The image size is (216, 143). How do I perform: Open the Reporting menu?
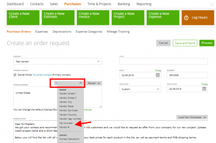pos(144,4)
